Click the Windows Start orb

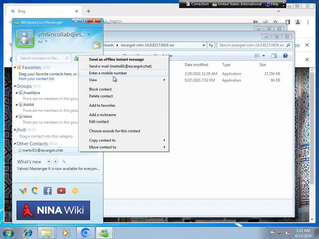[8, 233]
